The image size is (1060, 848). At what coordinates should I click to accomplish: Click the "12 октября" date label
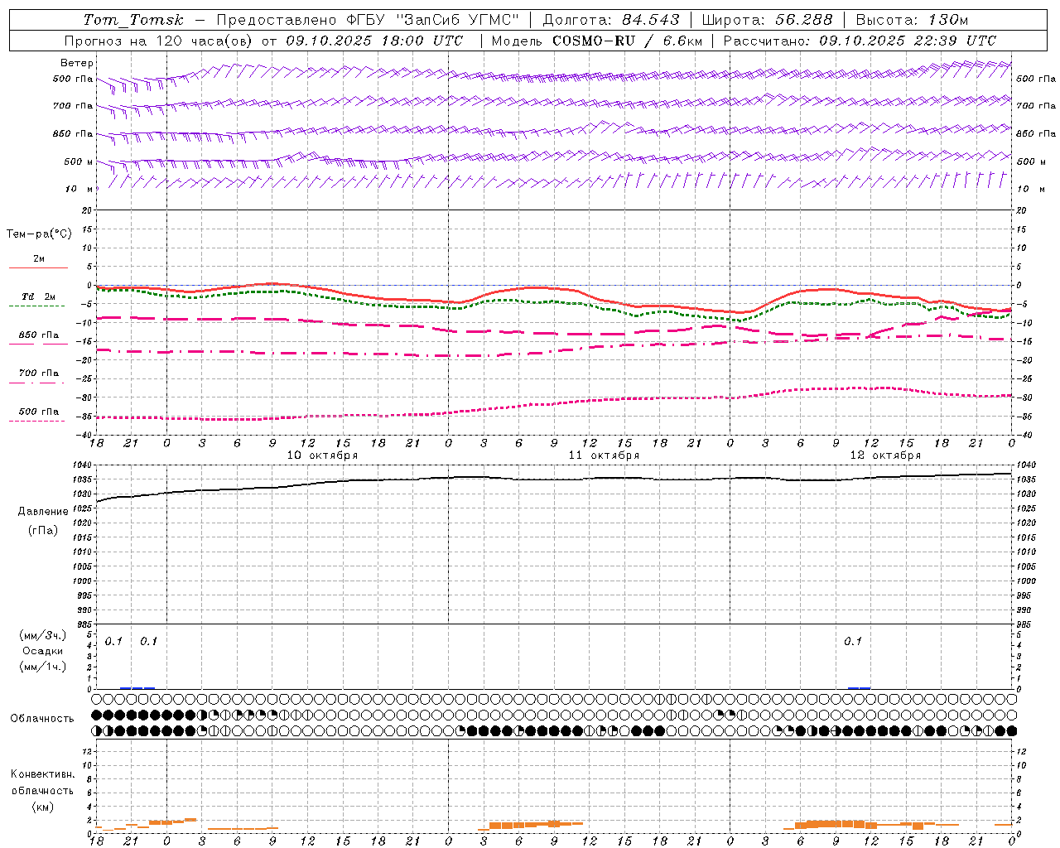pyautogui.click(x=885, y=455)
